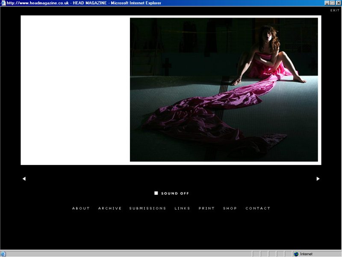Click the status bar page icon
Screen dimensions: 342x257
(x=3, y=254)
